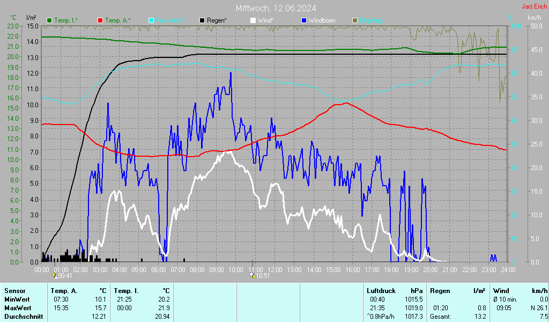This screenshot has width=549, height=322.
Task: Click the black Regen legend swatch
Action: (202, 20)
